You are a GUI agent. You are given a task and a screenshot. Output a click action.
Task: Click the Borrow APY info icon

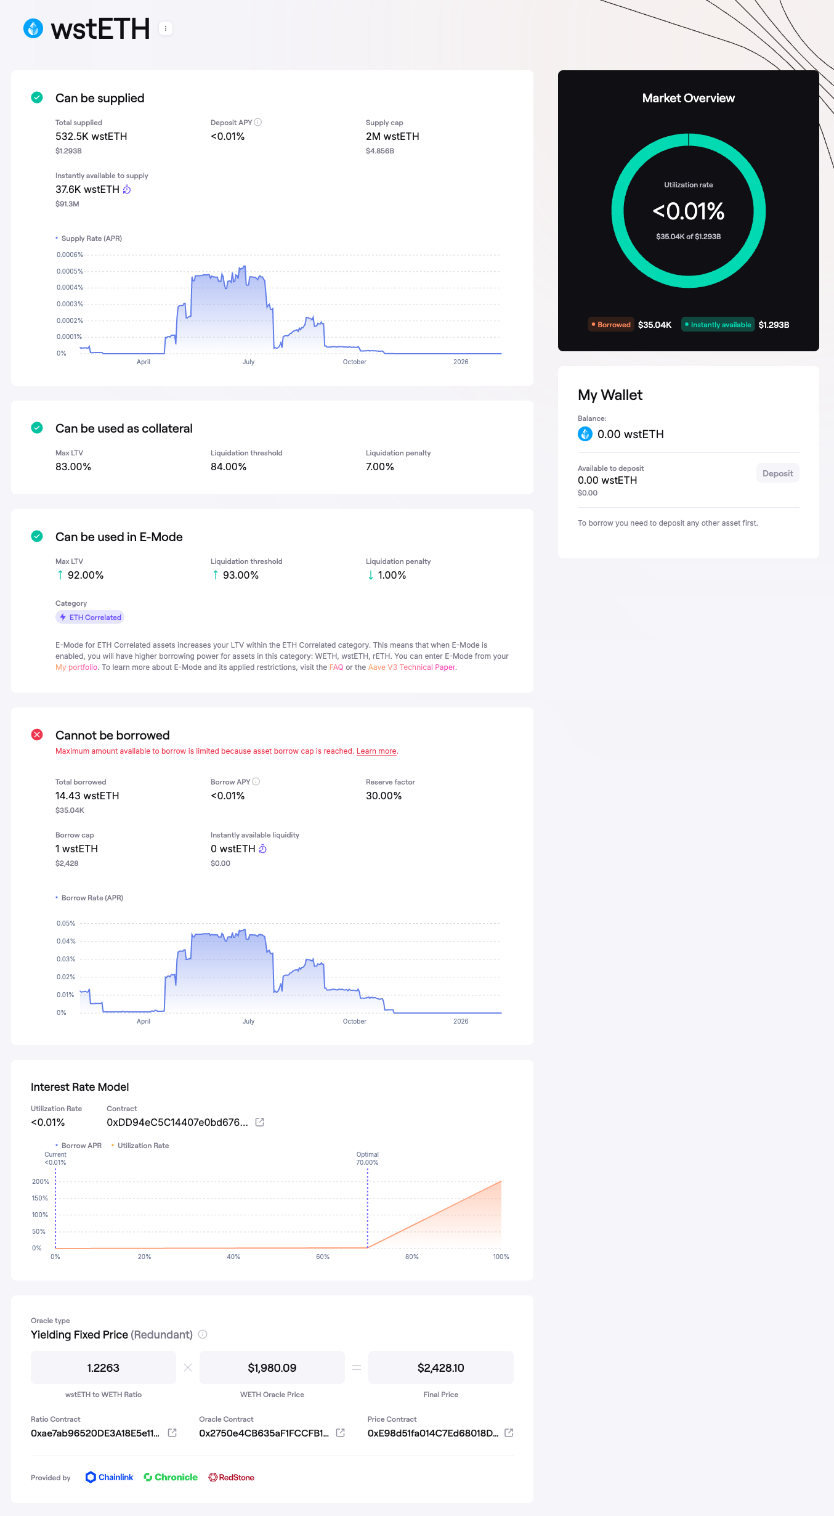point(256,781)
